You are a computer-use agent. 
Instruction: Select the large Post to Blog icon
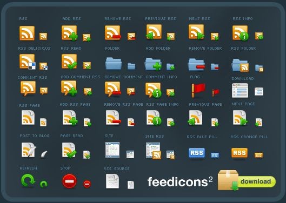tap(29, 150)
